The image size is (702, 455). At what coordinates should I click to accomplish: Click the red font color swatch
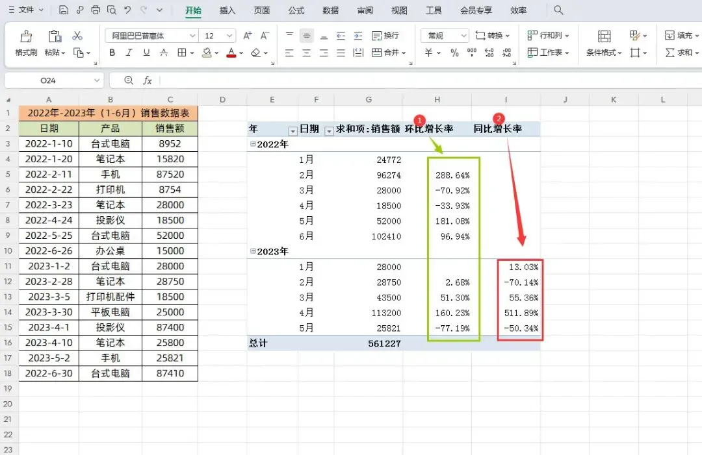231,53
